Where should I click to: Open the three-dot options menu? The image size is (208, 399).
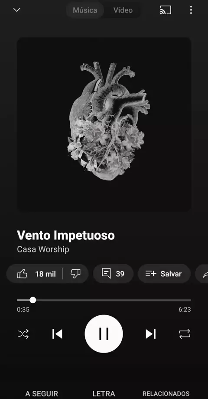[x=191, y=10]
